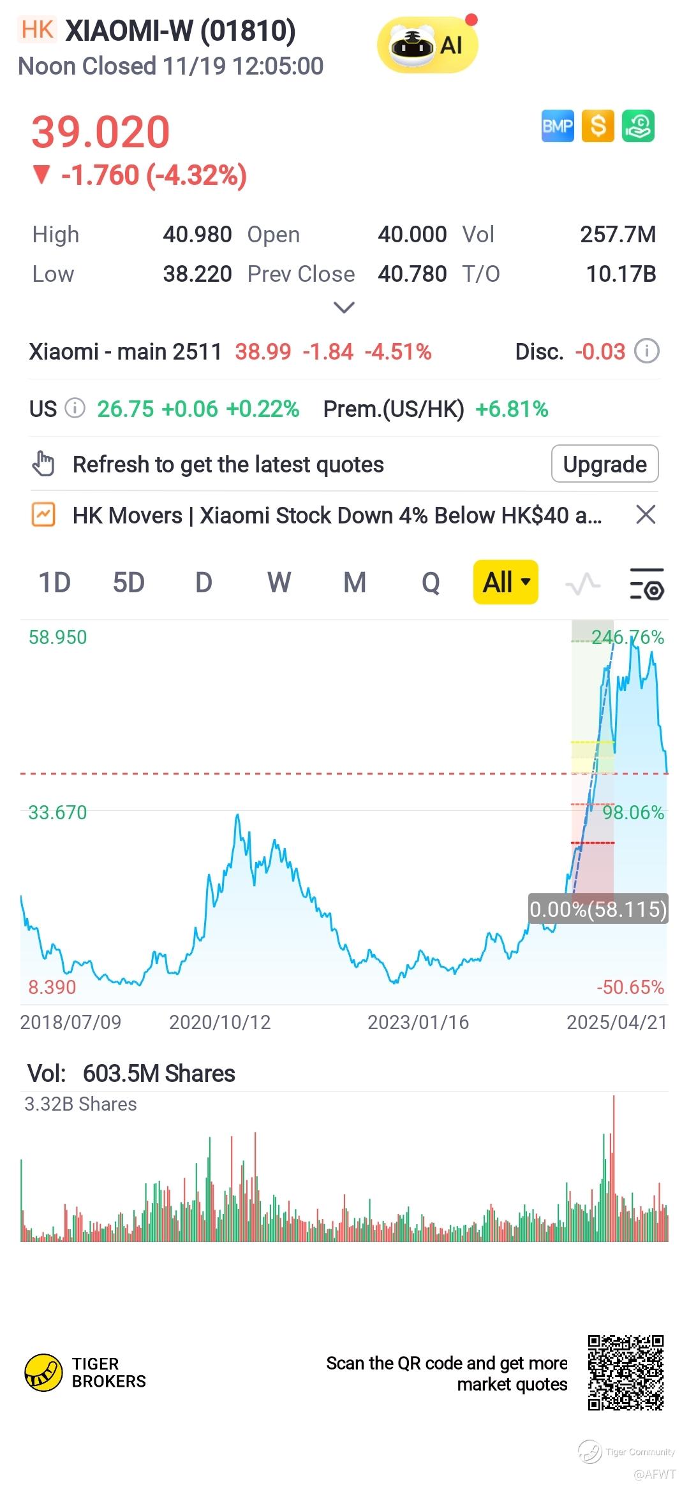Tap the blue BMP badge icon
This screenshot has width=689, height=1490.
558,126
